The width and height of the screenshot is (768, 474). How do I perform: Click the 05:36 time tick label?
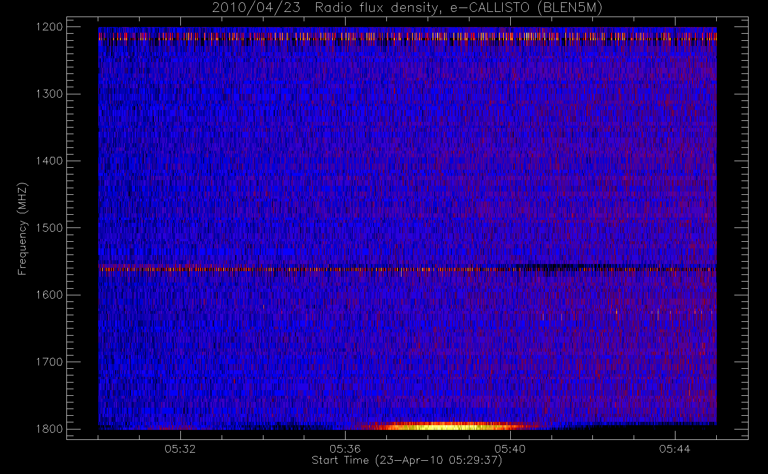click(x=345, y=449)
